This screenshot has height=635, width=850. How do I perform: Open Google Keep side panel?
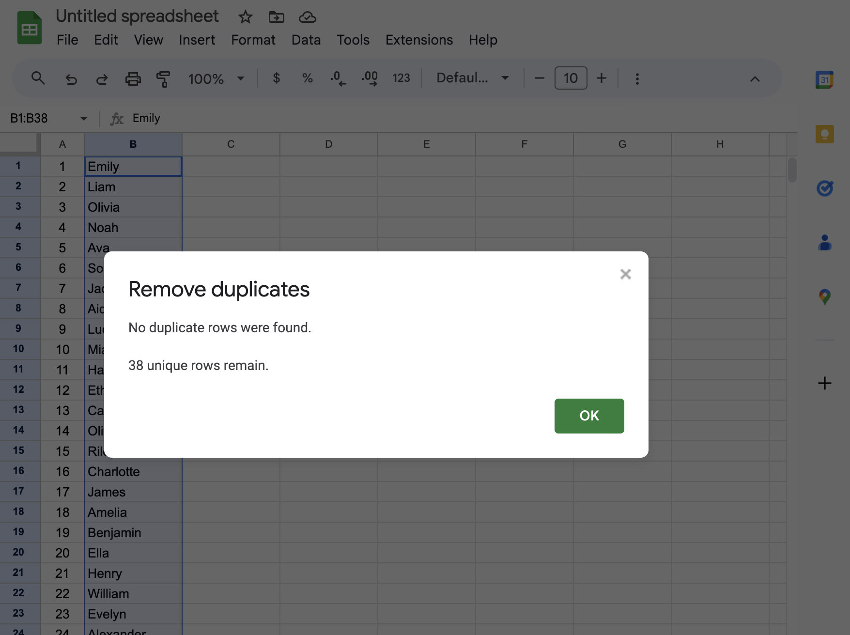824,134
